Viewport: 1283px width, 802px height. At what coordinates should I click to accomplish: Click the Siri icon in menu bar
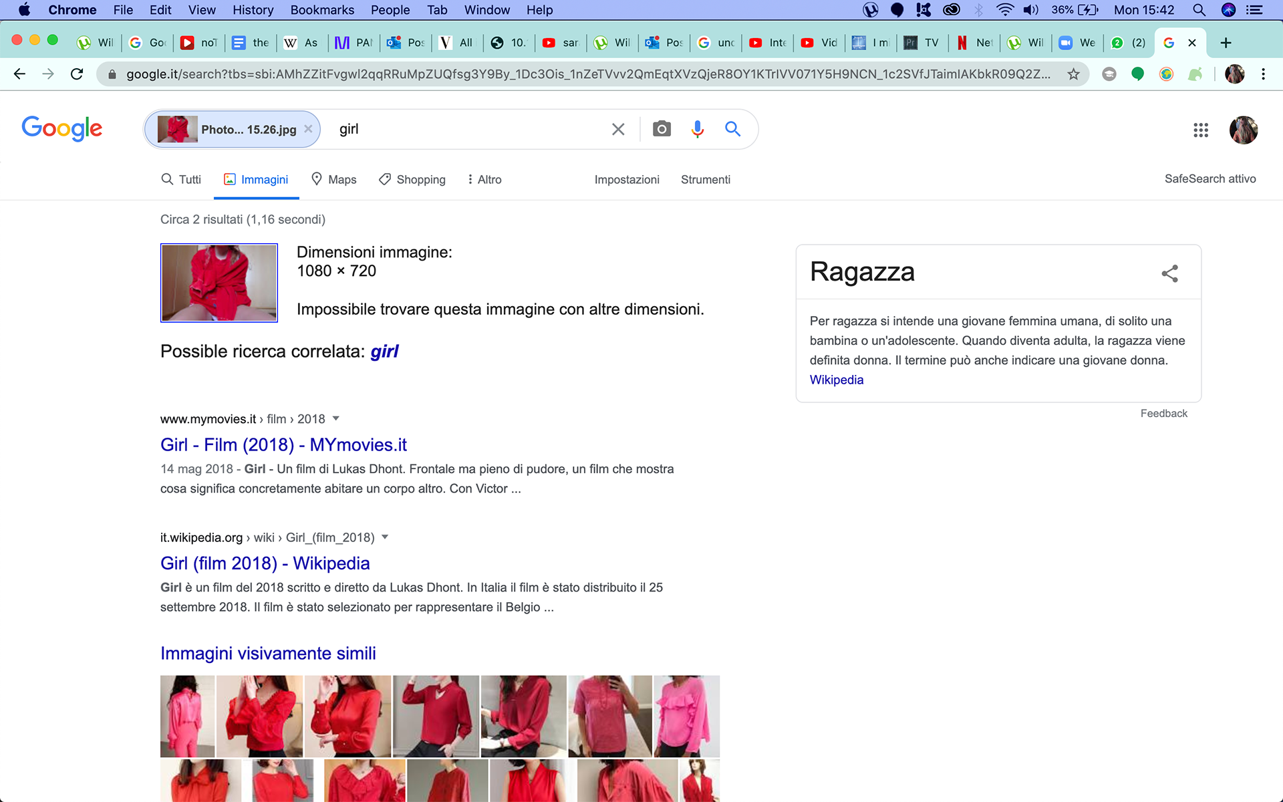[1228, 10]
